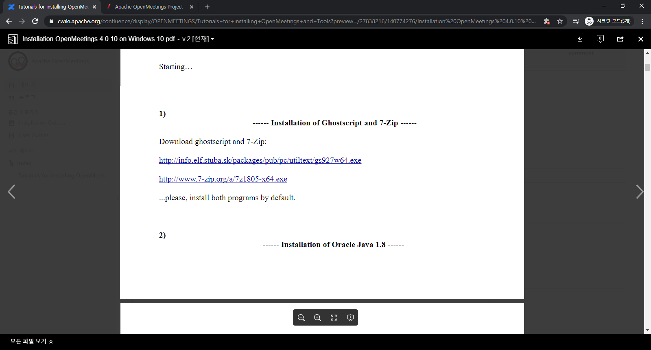Viewport: 651px width, 350px height.
Task: Click the address bar URL
Action: [x=296, y=21]
